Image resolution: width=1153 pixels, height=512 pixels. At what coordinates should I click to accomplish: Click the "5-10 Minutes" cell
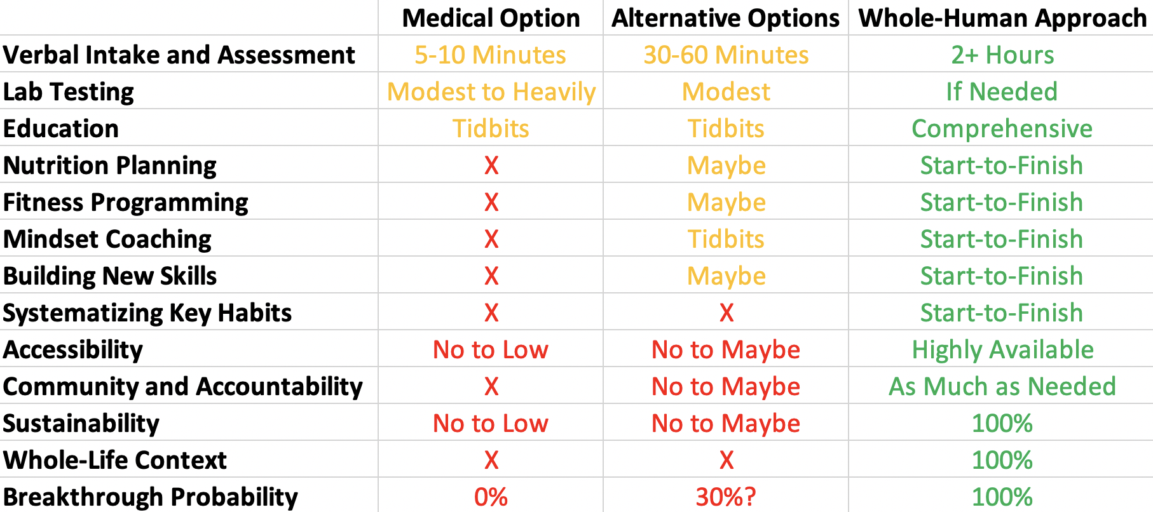[491, 55]
